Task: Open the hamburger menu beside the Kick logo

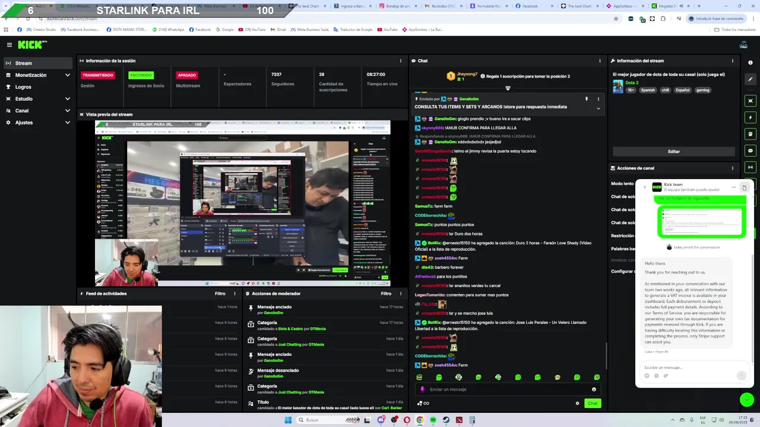Action: (x=9, y=44)
